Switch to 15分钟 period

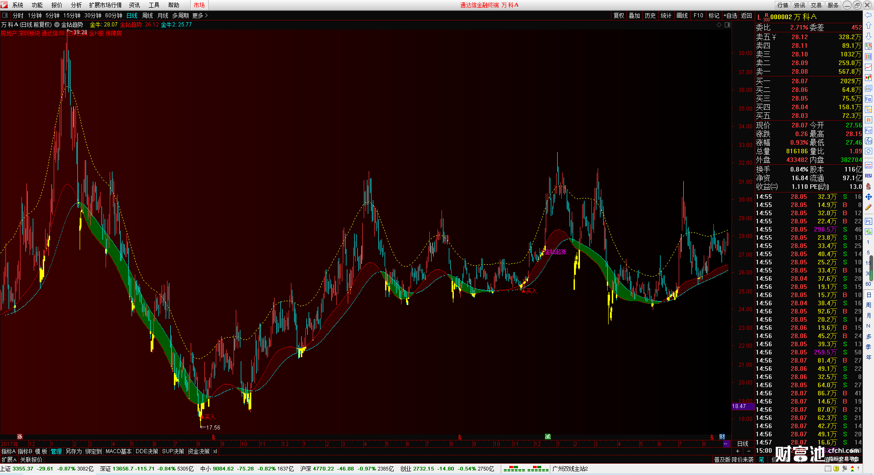click(x=72, y=15)
